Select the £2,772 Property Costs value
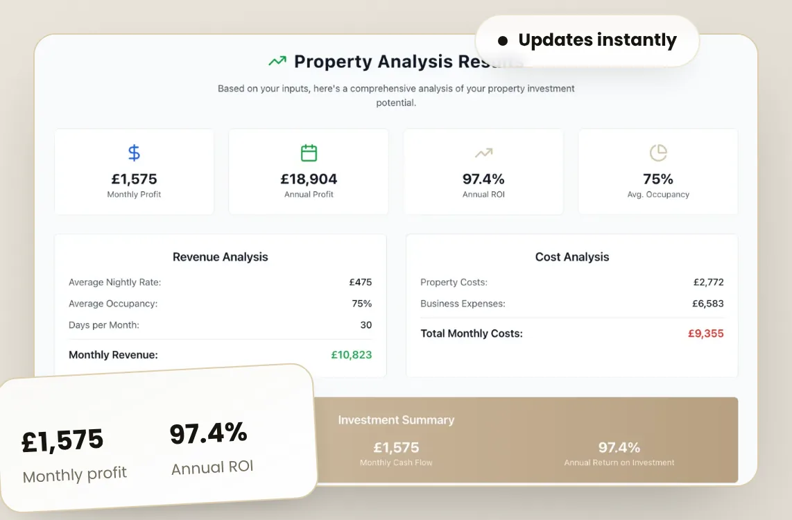The width and height of the screenshot is (792, 520). pyautogui.click(x=708, y=281)
